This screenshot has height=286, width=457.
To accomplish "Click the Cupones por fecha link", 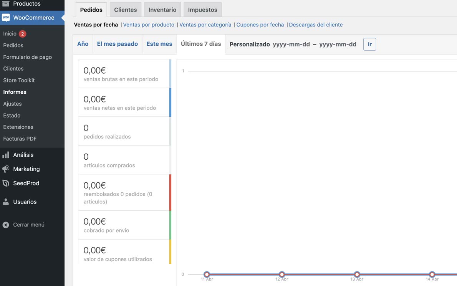I will coord(260,25).
